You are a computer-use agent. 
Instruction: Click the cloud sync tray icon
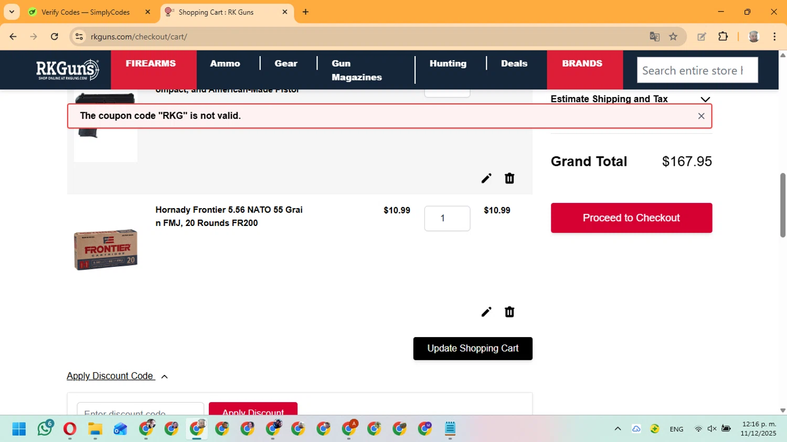click(x=636, y=429)
